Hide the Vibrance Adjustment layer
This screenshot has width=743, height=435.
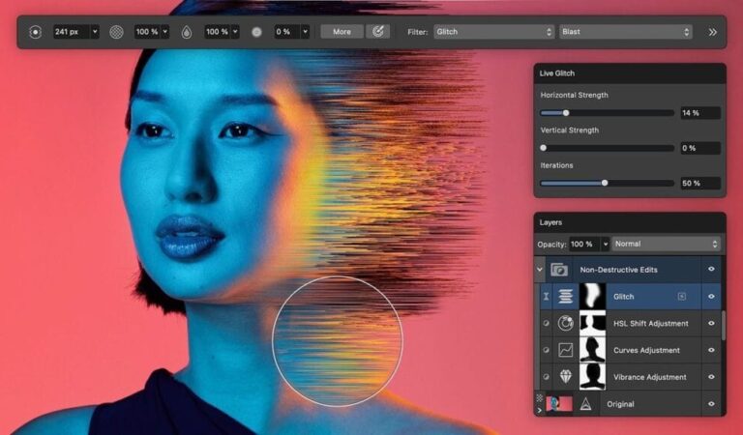711,377
